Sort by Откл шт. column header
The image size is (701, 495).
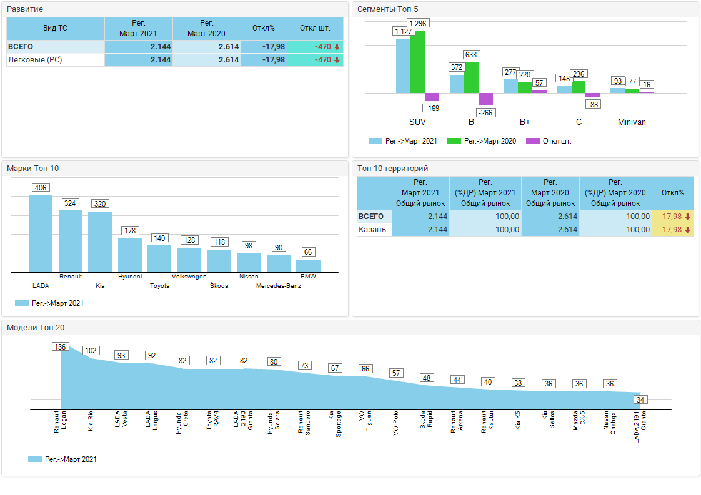(x=315, y=28)
